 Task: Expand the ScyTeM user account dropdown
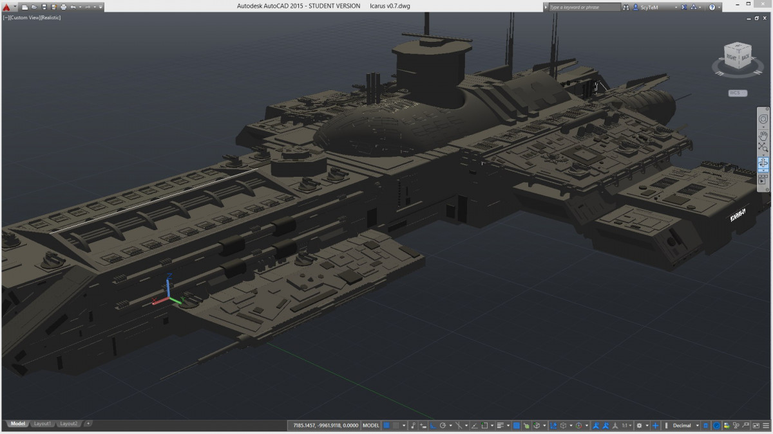[676, 7]
